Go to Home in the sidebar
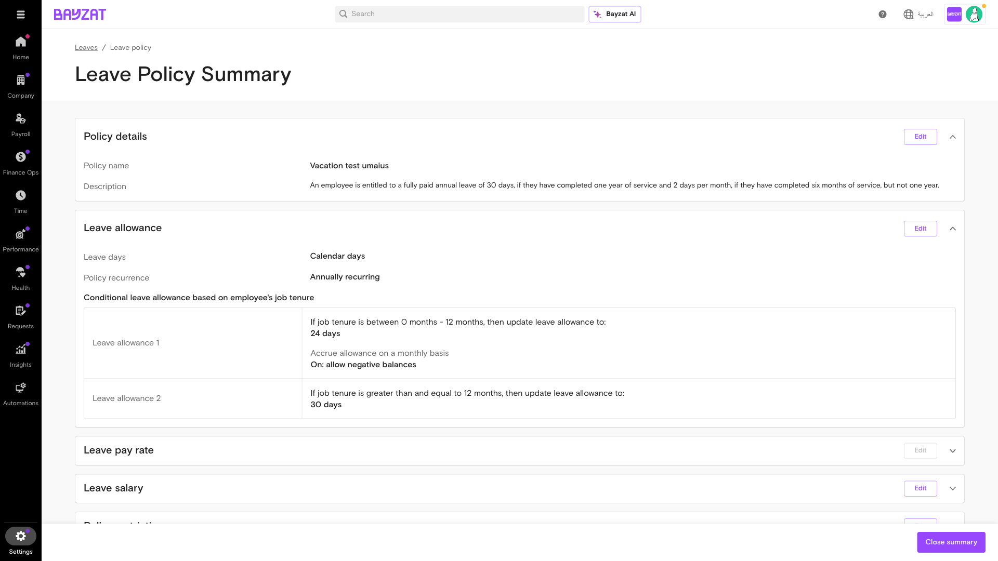 point(21,48)
